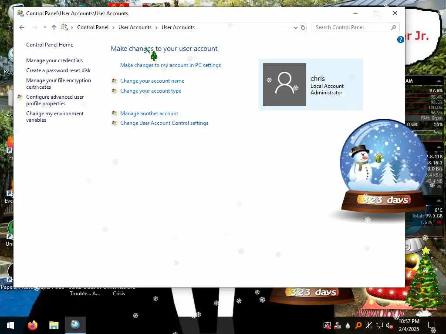Click the active Control Panel taskbar button

pos(75,325)
